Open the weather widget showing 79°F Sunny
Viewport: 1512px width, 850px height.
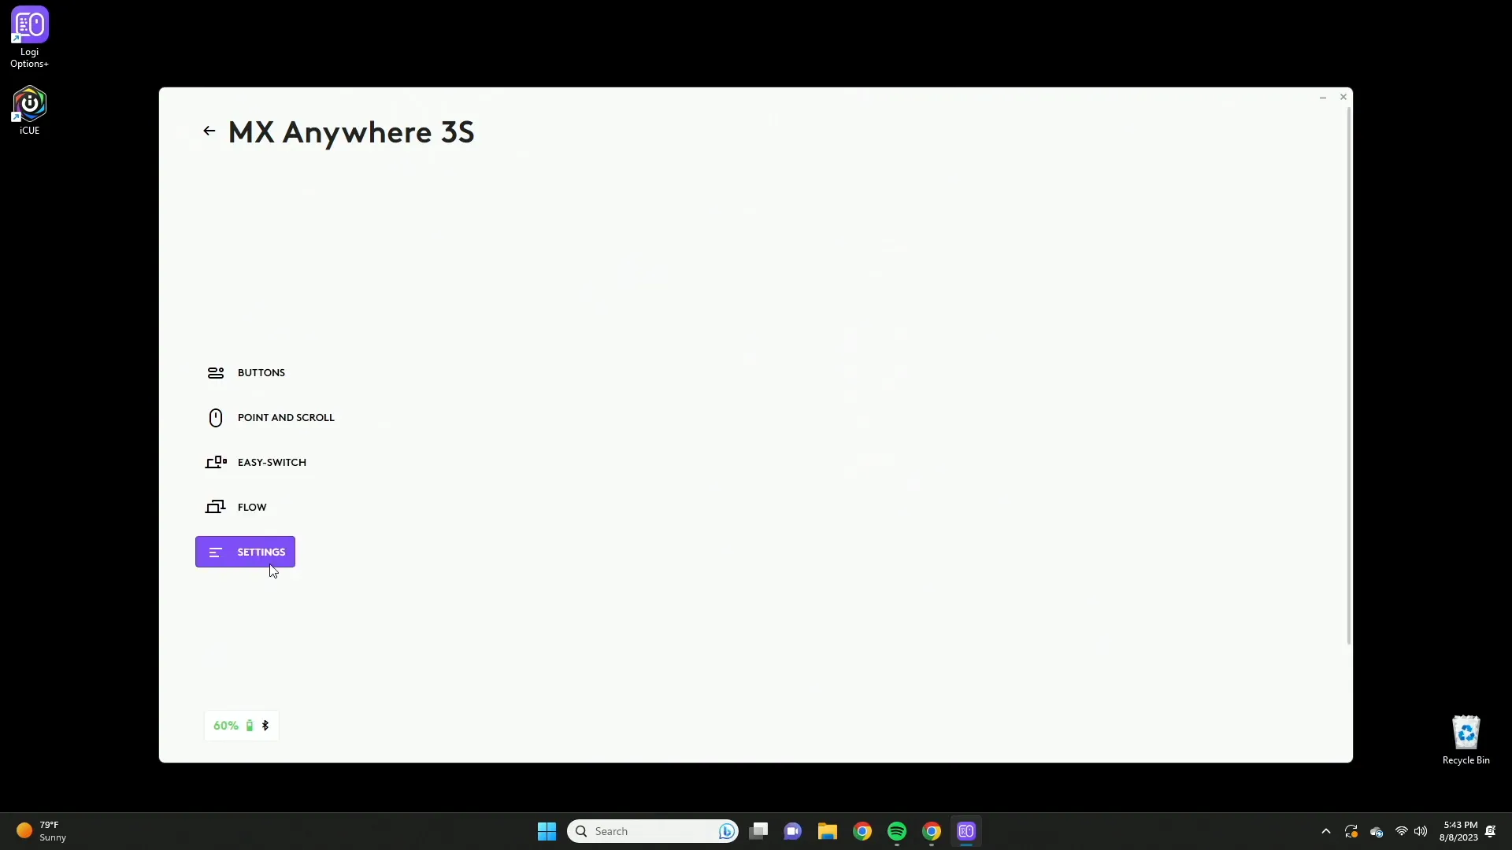[41, 831]
